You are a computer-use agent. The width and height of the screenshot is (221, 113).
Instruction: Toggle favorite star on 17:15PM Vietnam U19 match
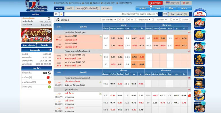click(100, 82)
